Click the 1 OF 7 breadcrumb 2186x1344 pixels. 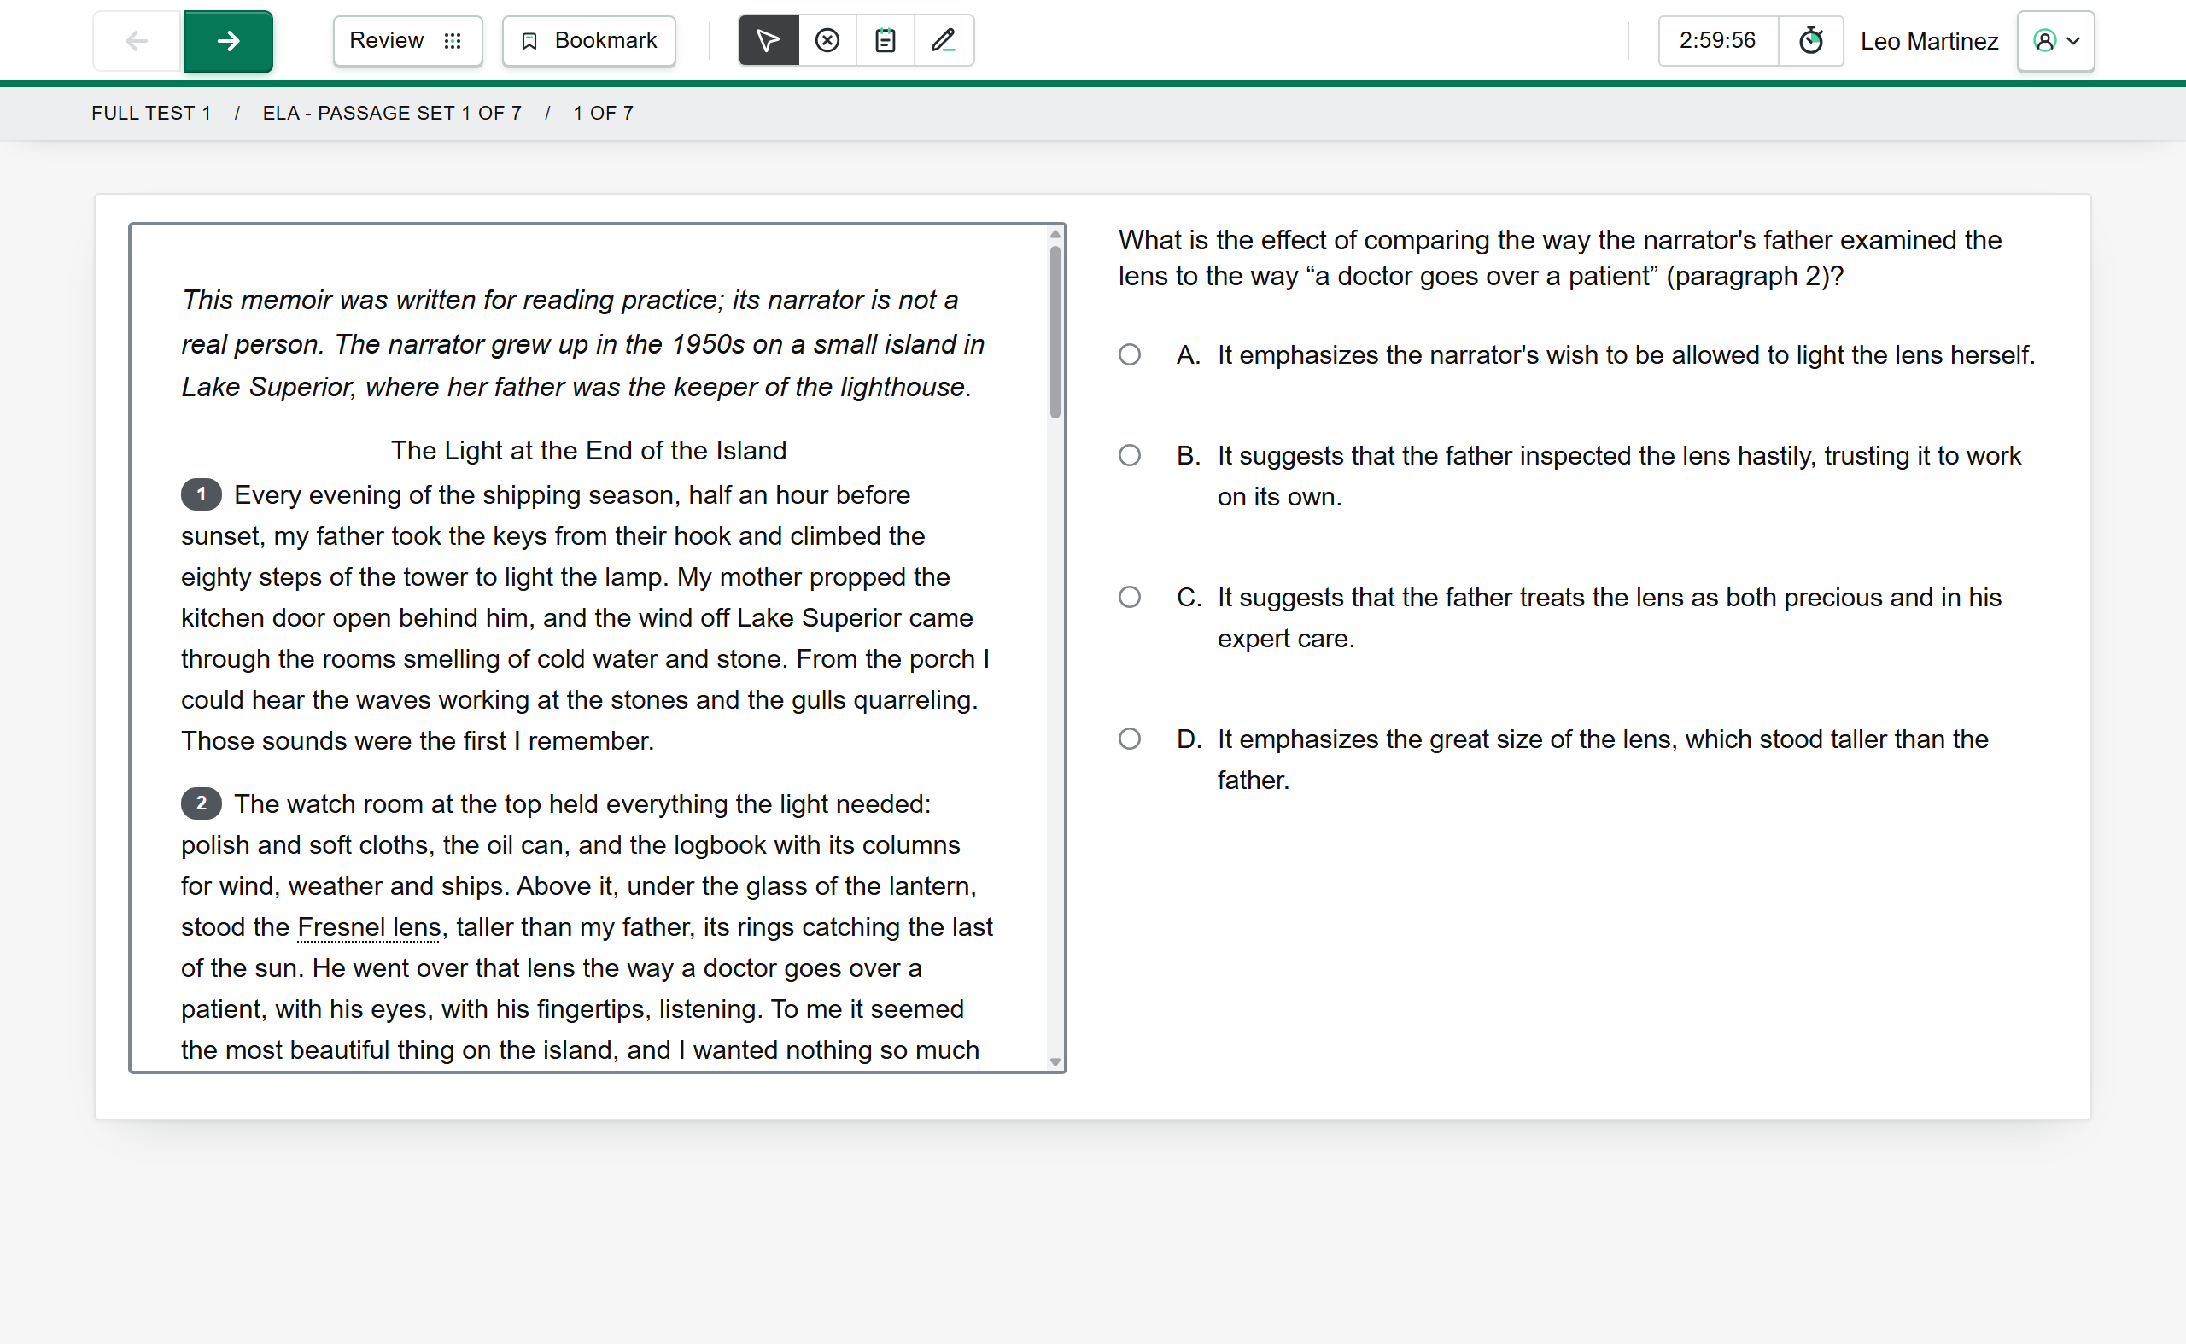tap(604, 113)
